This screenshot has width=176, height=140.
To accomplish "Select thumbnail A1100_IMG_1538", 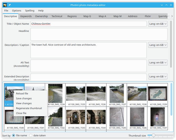I will (137, 95).
